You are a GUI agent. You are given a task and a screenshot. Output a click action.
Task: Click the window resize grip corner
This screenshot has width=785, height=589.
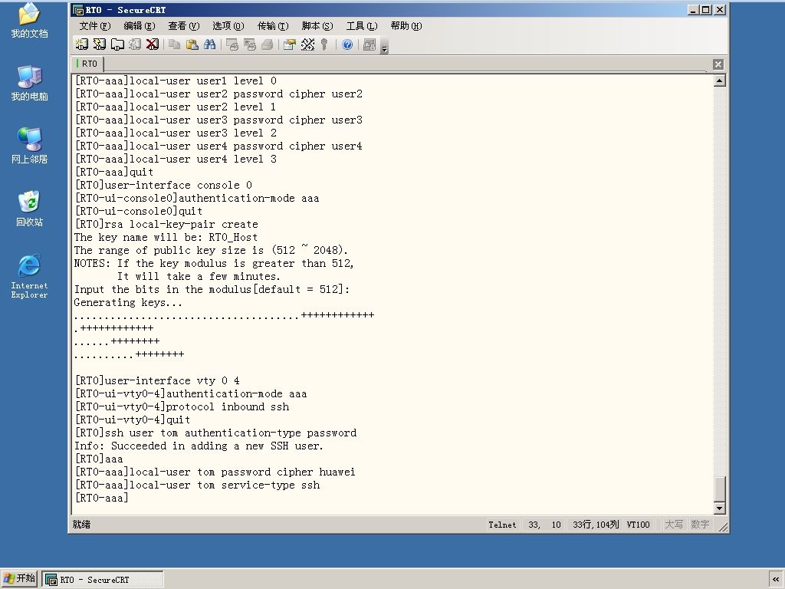pos(723,526)
